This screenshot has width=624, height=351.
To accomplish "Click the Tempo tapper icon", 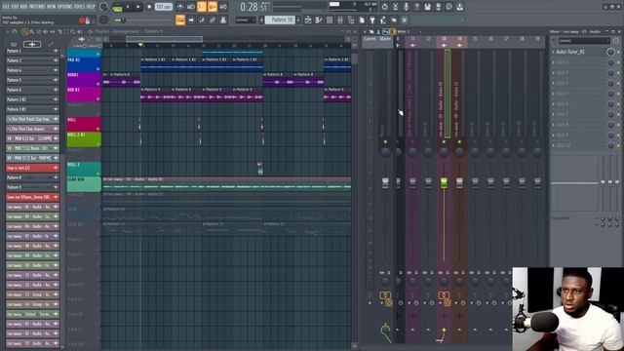I will click(x=383, y=19).
